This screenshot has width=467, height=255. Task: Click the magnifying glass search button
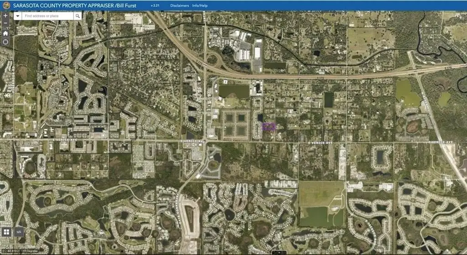click(x=78, y=16)
